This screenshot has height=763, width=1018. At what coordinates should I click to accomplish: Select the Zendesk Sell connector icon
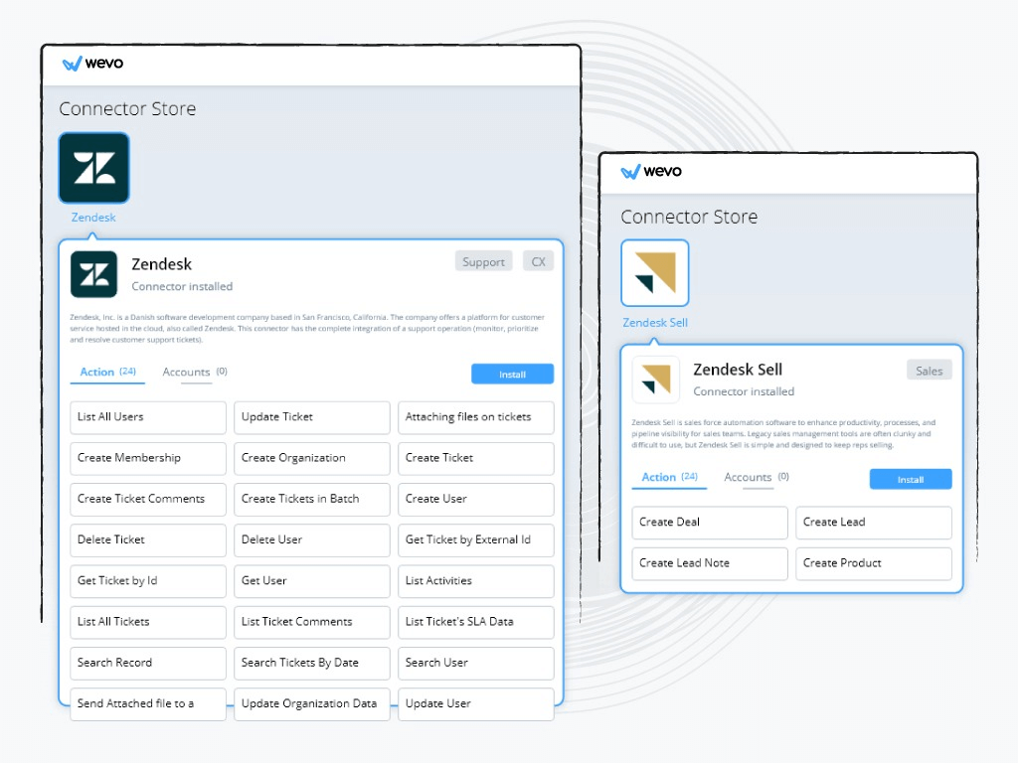coord(654,271)
